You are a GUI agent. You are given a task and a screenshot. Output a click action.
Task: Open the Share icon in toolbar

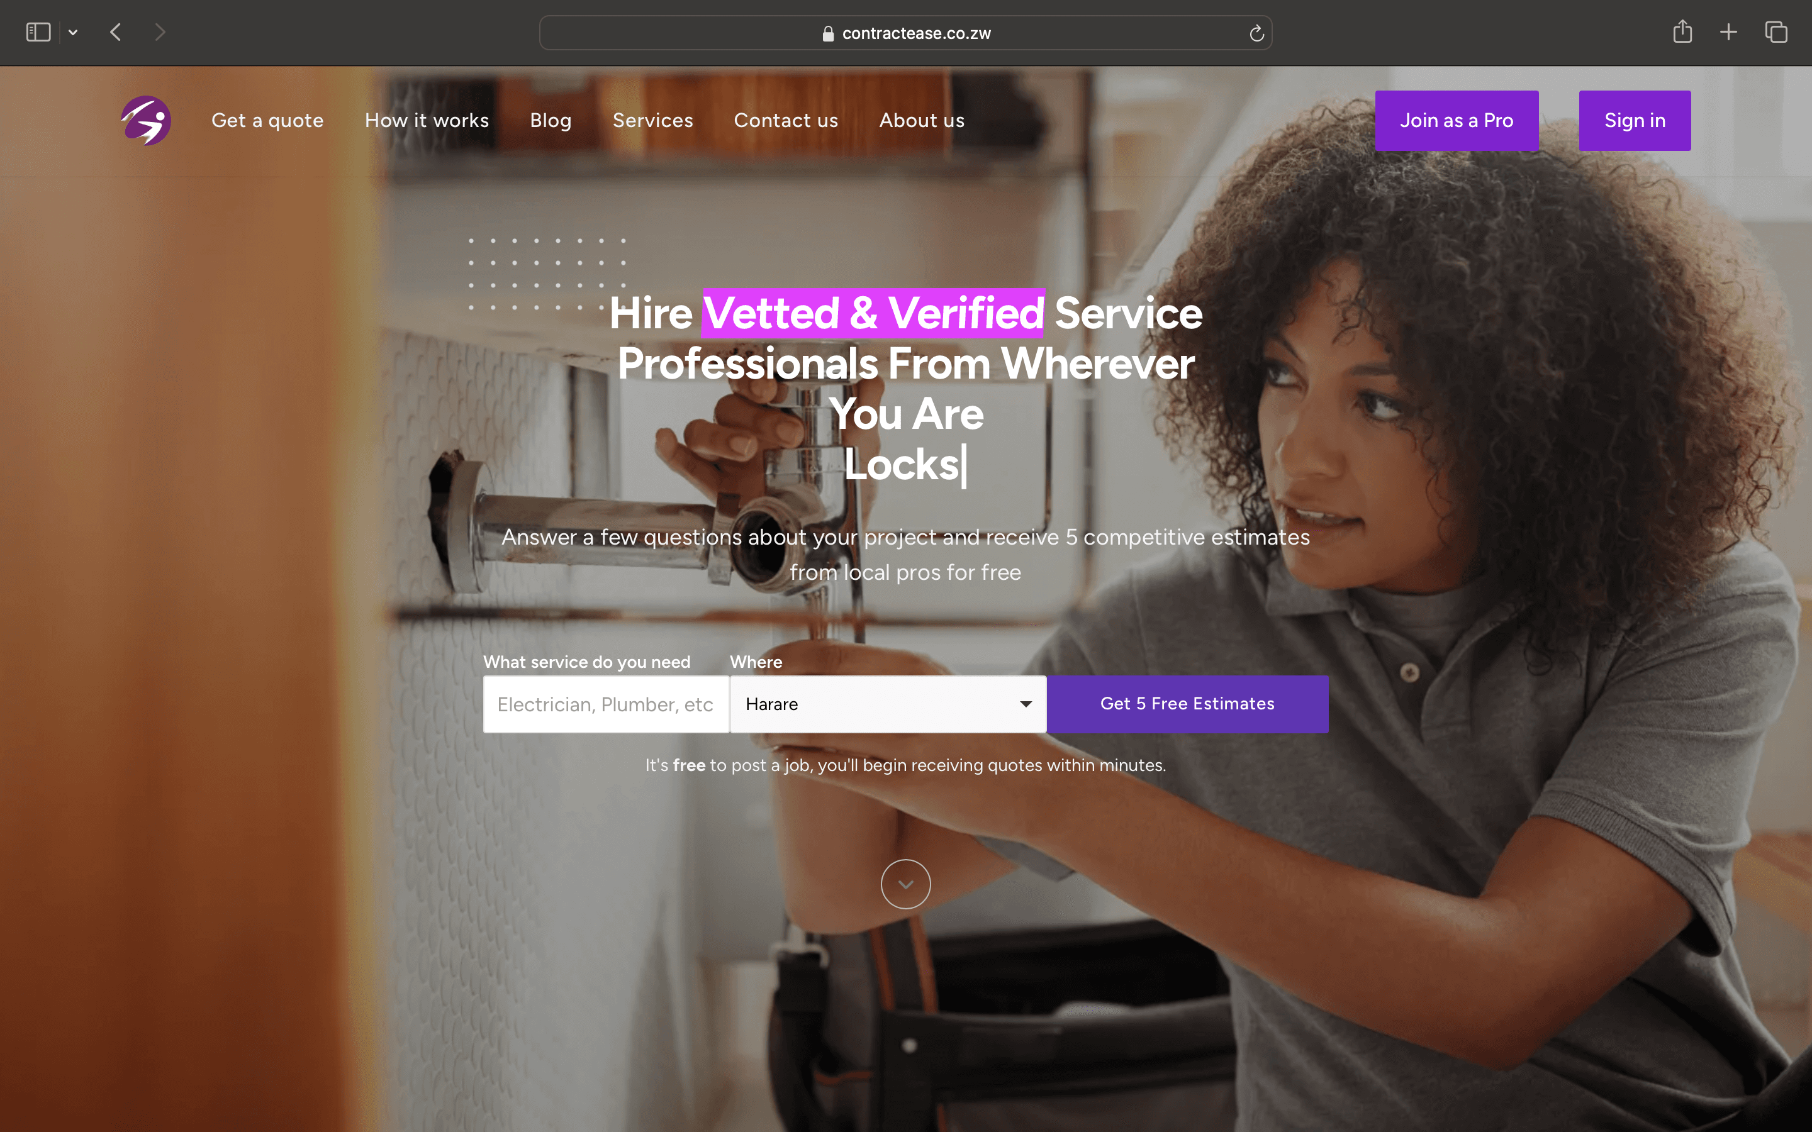pyautogui.click(x=1682, y=31)
